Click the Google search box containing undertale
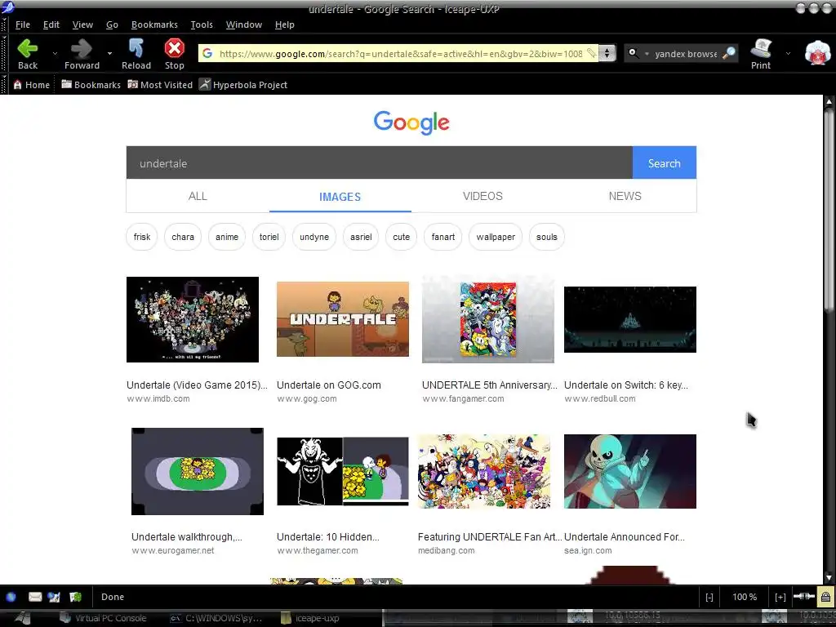This screenshot has height=627, width=836. [379, 162]
